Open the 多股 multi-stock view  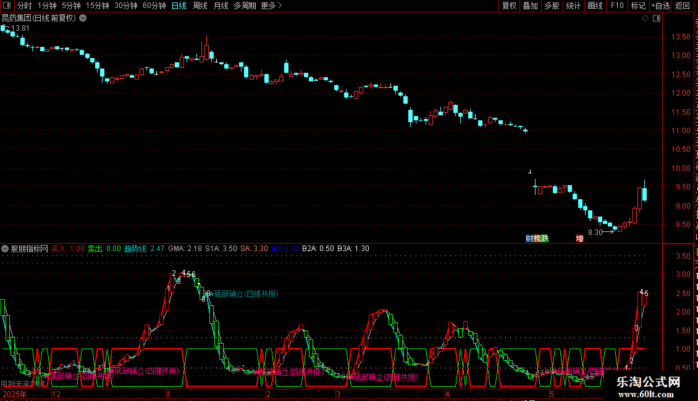pyautogui.click(x=552, y=6)
